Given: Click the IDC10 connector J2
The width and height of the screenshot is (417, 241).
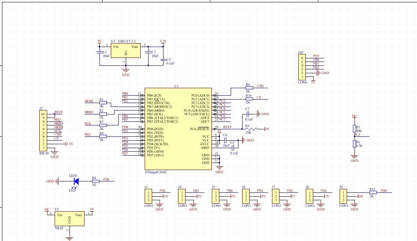Looking at the screenshot, I should pos(43,131).
